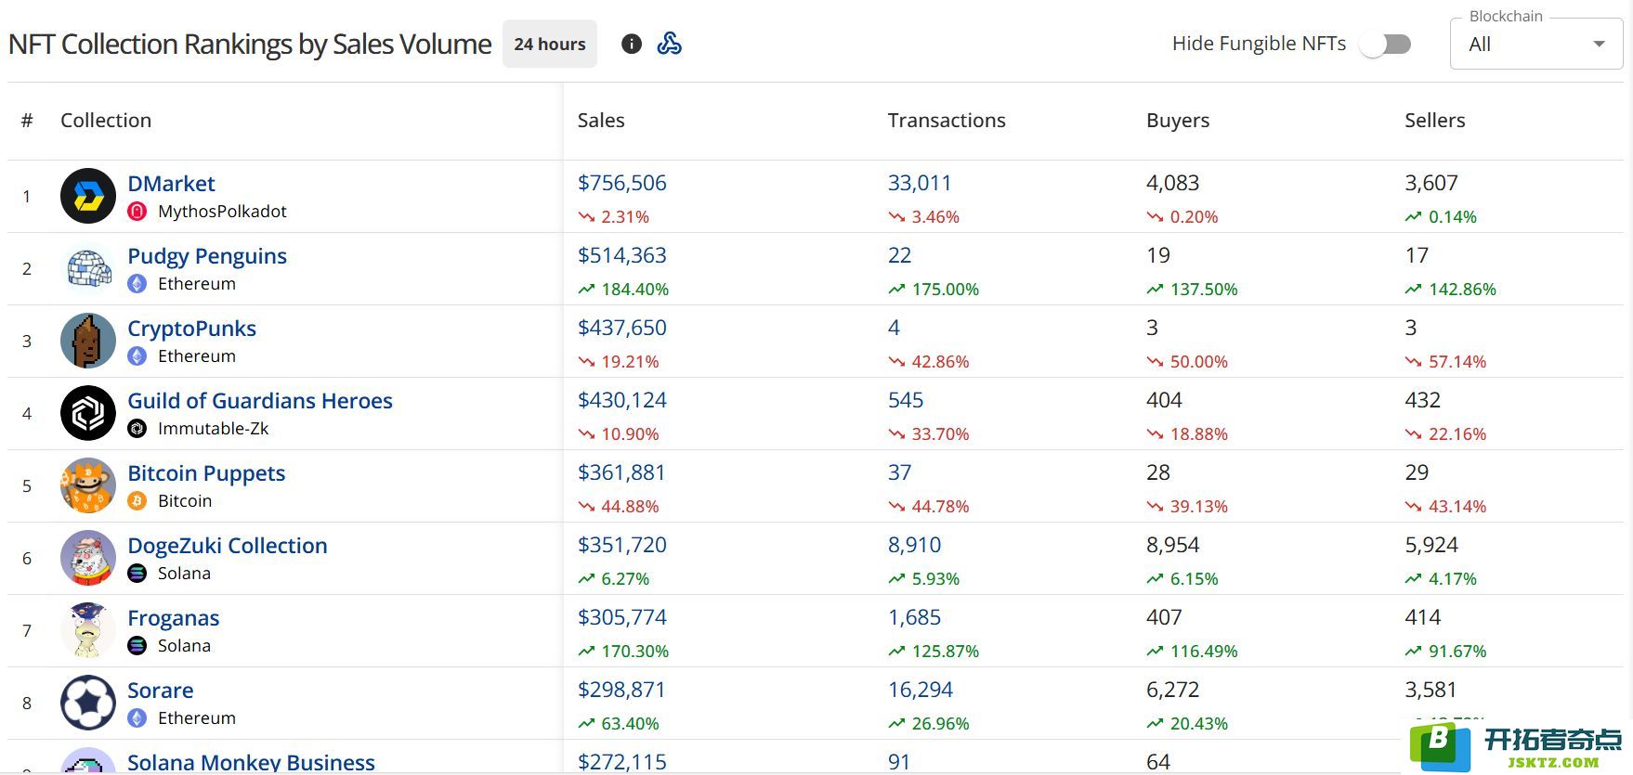Click the info icon next to 24 hours
The width and height of the screenshot is (1633, 775).
click(x=632, y=44)
